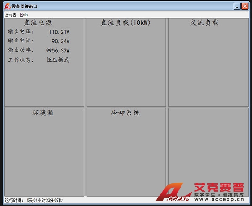Select the 交流负载 panel heading
The image size is (252, 206).
pyautogui.click(x=205, y=23)
